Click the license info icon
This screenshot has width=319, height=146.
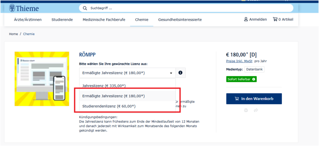coord(181,73)
